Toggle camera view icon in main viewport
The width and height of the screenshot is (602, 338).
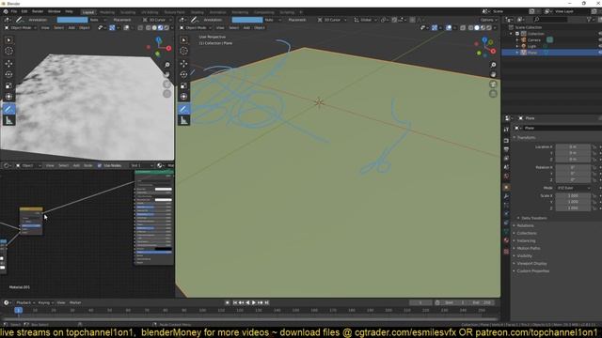pyautogui.click(x=493, y=84)
